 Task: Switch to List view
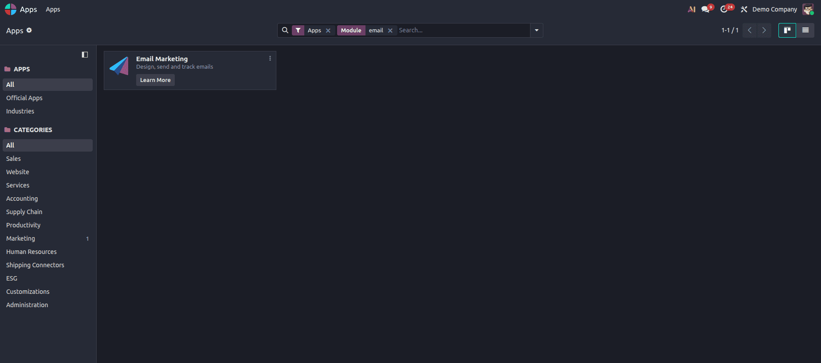tap(805, 30)
